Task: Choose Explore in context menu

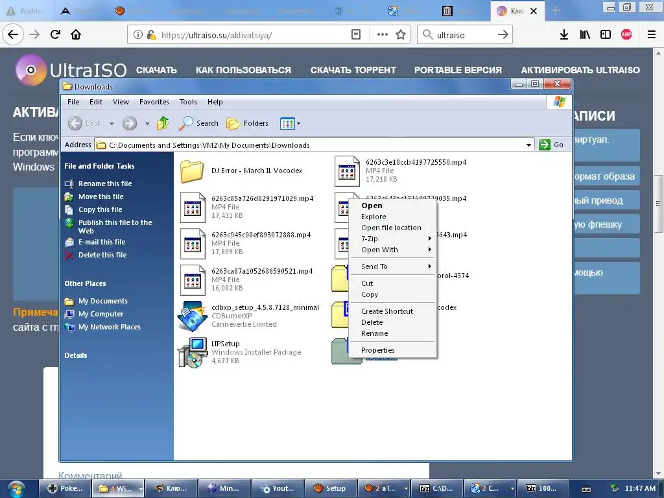Action: pos(392,217)
